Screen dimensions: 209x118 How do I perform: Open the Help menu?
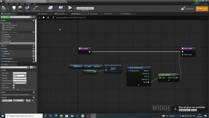pyautogui.click(x=34, y=4)
